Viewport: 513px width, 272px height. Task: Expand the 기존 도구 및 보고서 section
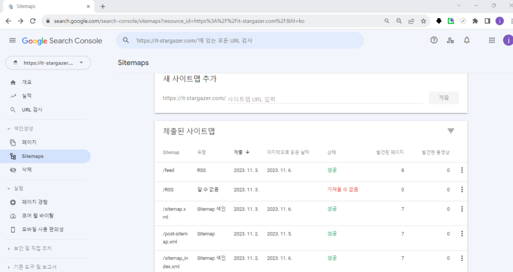coord(32,267)
